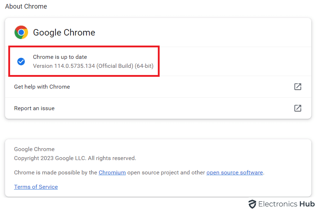
Task: Click the About Chrome page heading
Action: (x=26, y=6)
